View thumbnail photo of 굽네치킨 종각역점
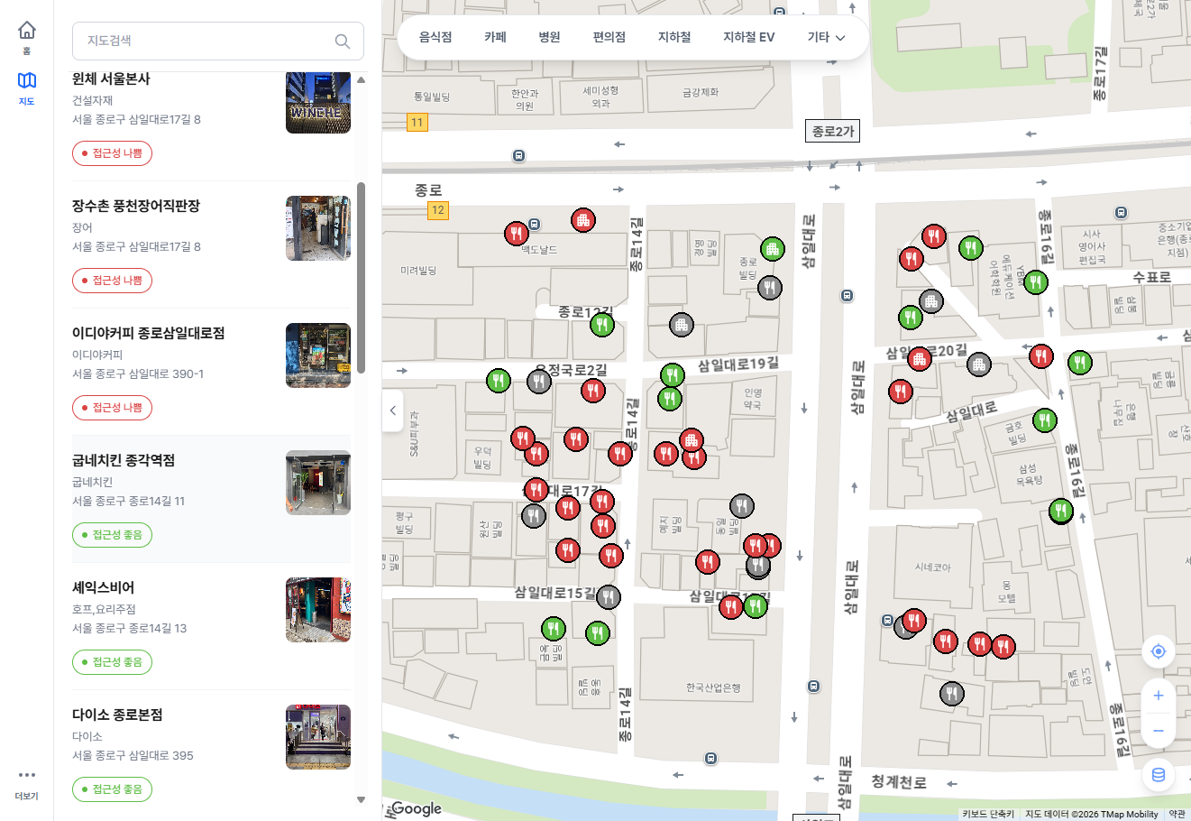Image resolution: width=1191 pixels, height=821 pixels. click(x=318, y=483)
